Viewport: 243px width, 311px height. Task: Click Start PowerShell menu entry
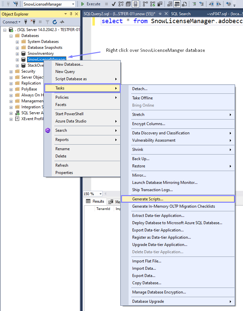(82, 114)
